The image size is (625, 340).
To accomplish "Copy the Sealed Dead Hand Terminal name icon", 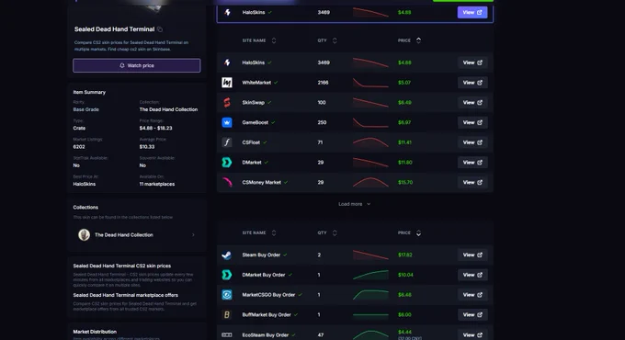I will point(160,29).
